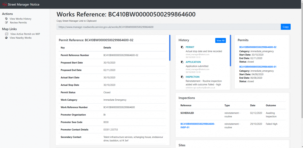Image resolution: width=303 pixels, height=148 pixels.
Task: Click the History panel scrollbar
Action: click(230, 51)
